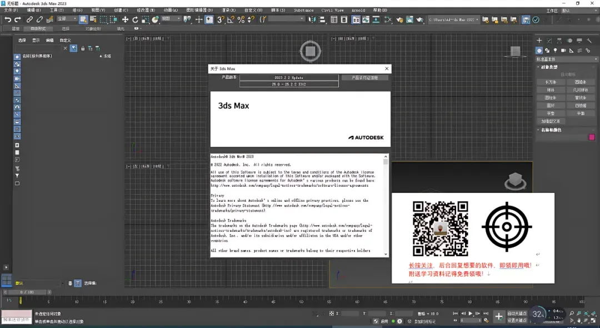
Task: Click the Unlink Selection tool
Action: pos(39,19)
